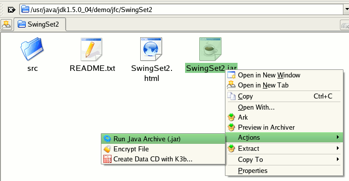This screenshot has width=349, height=181.
Task: Click the K3b icon beside Create Data CD
Action: point(107,159)
